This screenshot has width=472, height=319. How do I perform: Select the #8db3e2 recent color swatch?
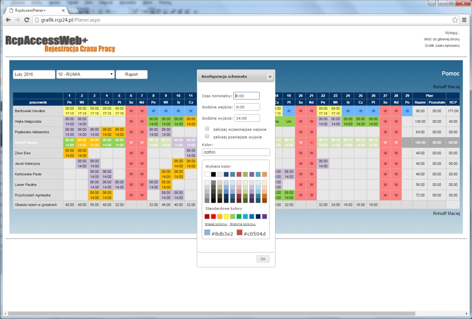click(208, 233)
